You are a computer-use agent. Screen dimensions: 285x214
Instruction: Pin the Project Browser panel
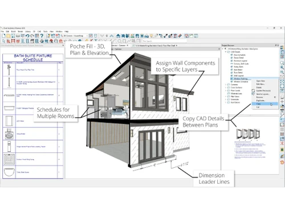click(276, 45)
